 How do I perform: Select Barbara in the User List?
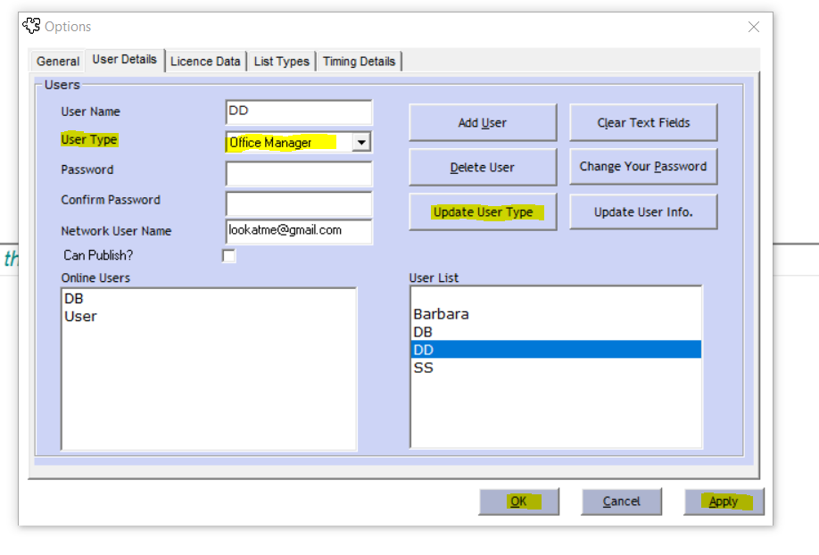point(441,314)
